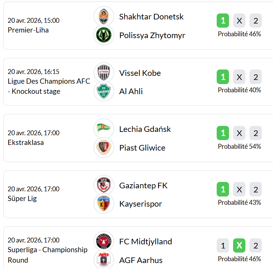Click the Shakhtar Donetsk club logo
The image size is (273, 269).
[x=104, y=16]
